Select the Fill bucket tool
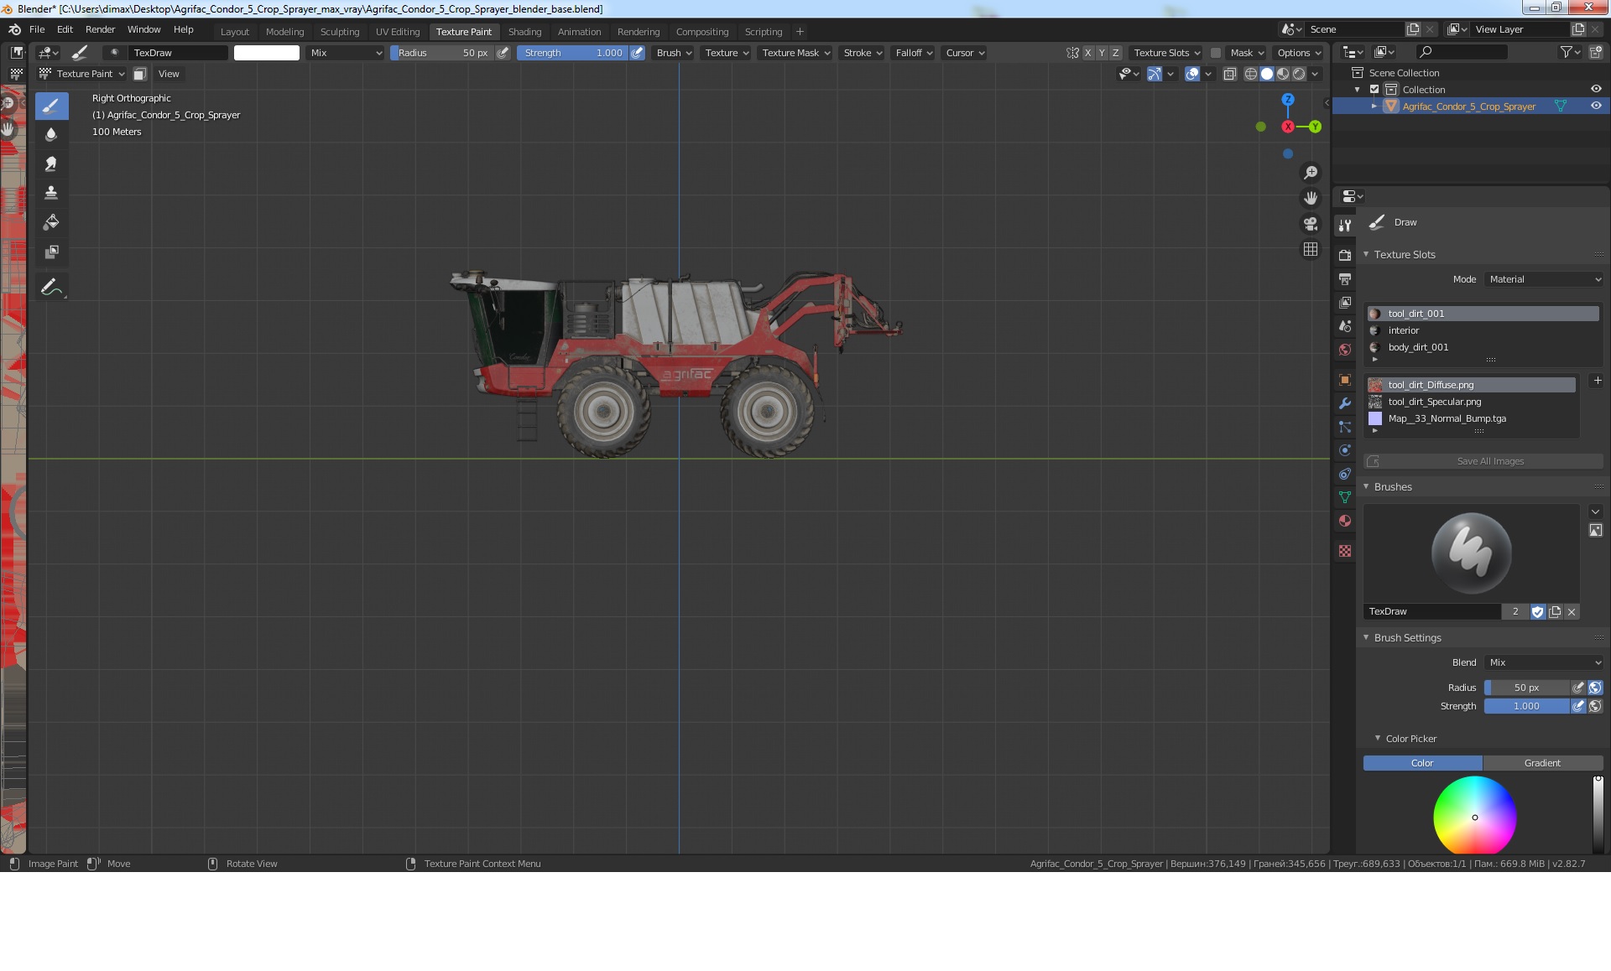This screenshot has width=1611, height=971. (x=51, y=222)
